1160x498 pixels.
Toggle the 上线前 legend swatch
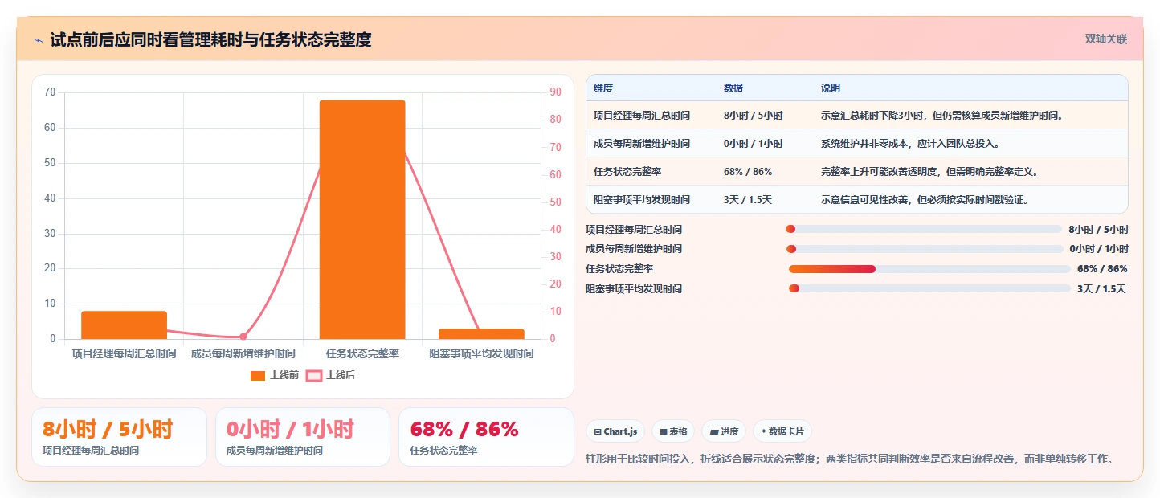258,375
